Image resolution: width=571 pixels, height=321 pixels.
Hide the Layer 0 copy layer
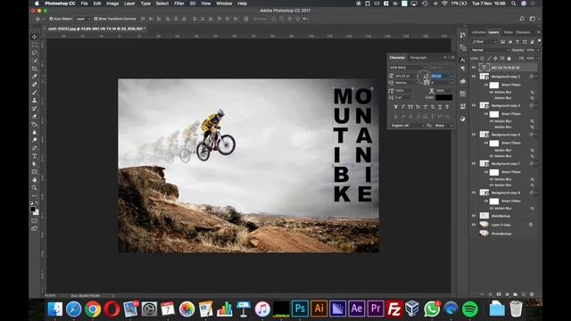coord(474,225)
